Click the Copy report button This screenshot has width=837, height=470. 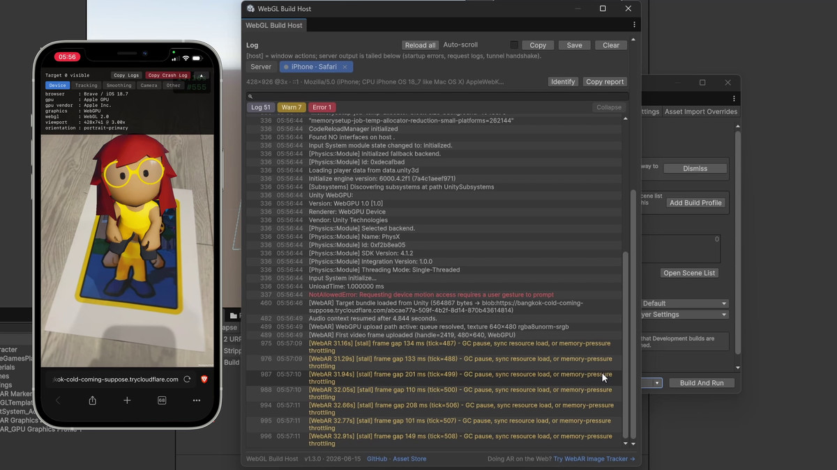click(x=605, y=81)
